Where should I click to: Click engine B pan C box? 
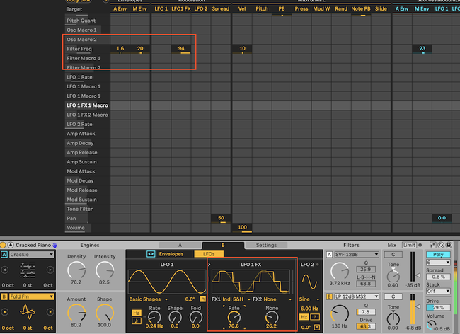click(393, 296)
